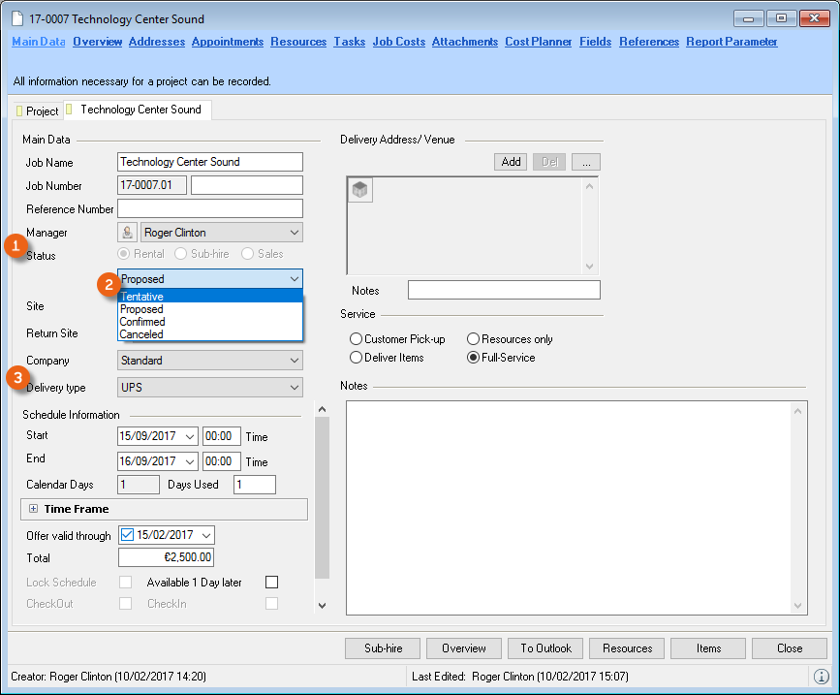Click the document icon in the title bar
This screenshot has width=840, height=695.
pyautogui.click(x=16, y=19)
